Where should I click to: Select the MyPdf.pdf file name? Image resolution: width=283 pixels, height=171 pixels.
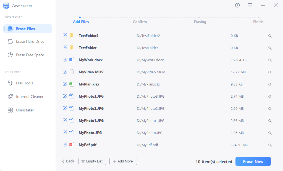coord(88,145)
